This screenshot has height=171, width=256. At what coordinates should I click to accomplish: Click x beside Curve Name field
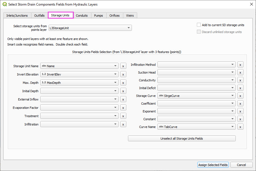coord(240,127)
